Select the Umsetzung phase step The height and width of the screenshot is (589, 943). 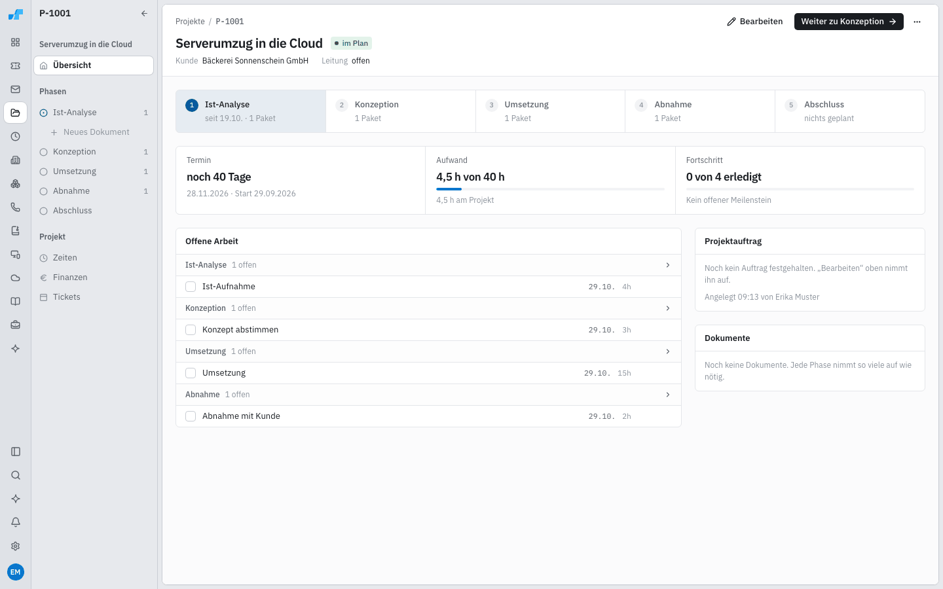[x=550, y=111]
